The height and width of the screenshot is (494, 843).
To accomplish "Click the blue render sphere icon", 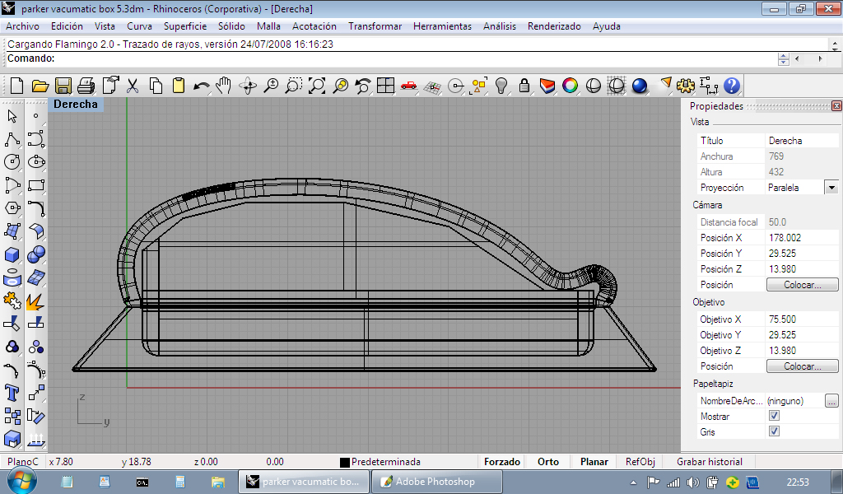I will (x=640, y=86).
